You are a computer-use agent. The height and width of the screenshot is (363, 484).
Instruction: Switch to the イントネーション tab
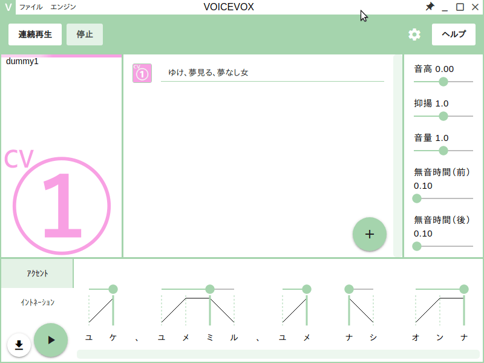tap(37, 302)
